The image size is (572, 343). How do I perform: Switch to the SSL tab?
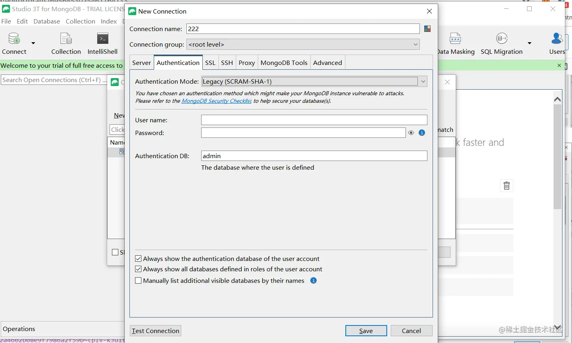pyautogui.click(x=210, y=63)
